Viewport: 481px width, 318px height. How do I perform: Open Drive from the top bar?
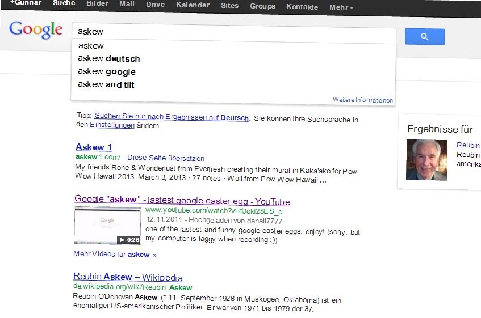pyautogui.click(x=155, y=5)
